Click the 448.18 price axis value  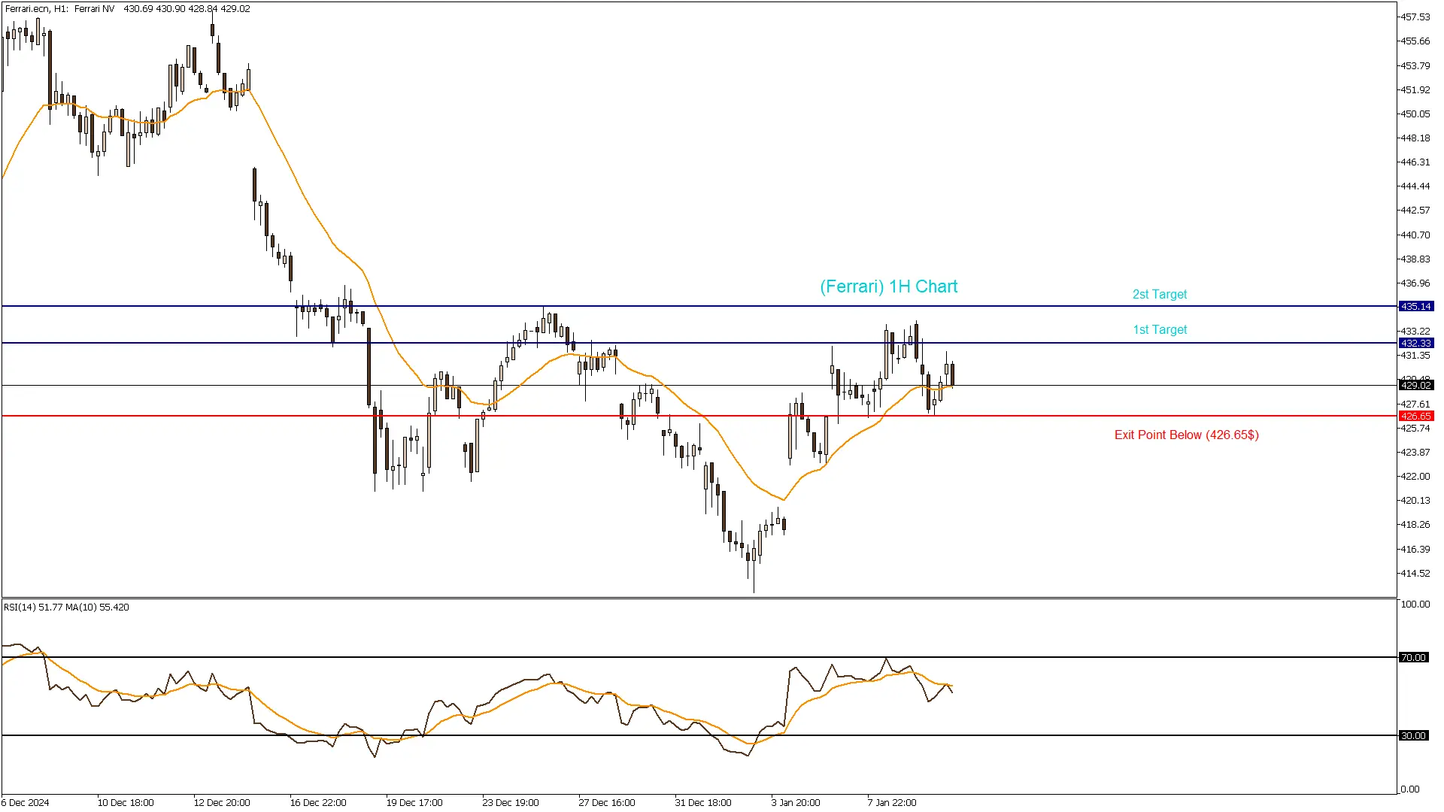tap(1414, 138)
